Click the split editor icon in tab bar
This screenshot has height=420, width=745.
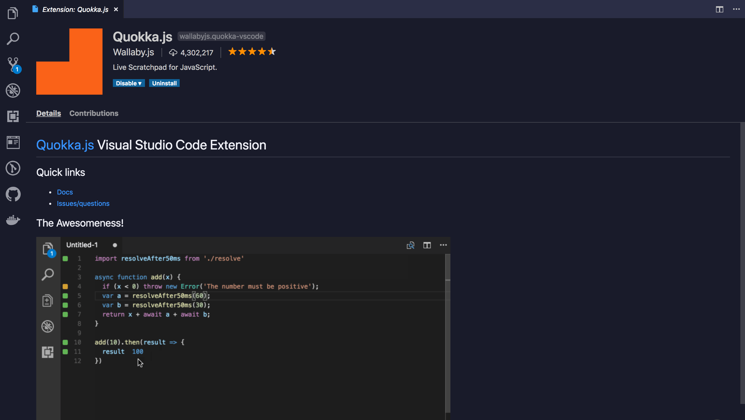click(719, 9)
